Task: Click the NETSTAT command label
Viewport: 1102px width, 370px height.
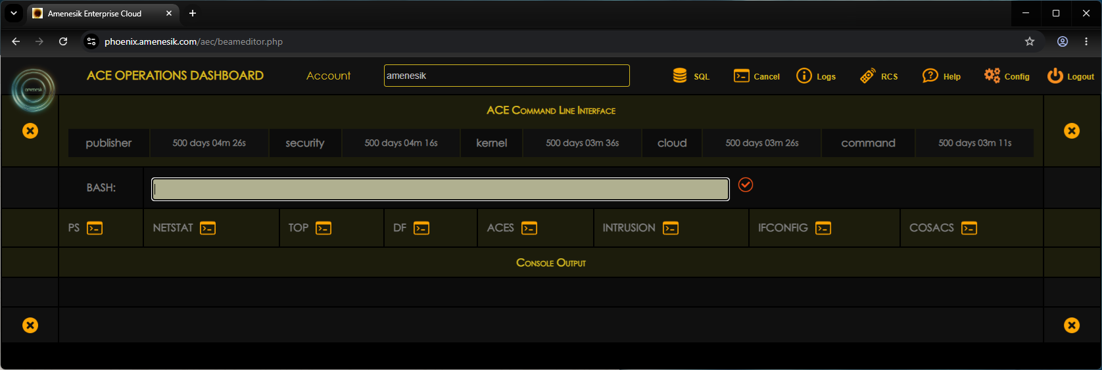Action: [173, 227]
